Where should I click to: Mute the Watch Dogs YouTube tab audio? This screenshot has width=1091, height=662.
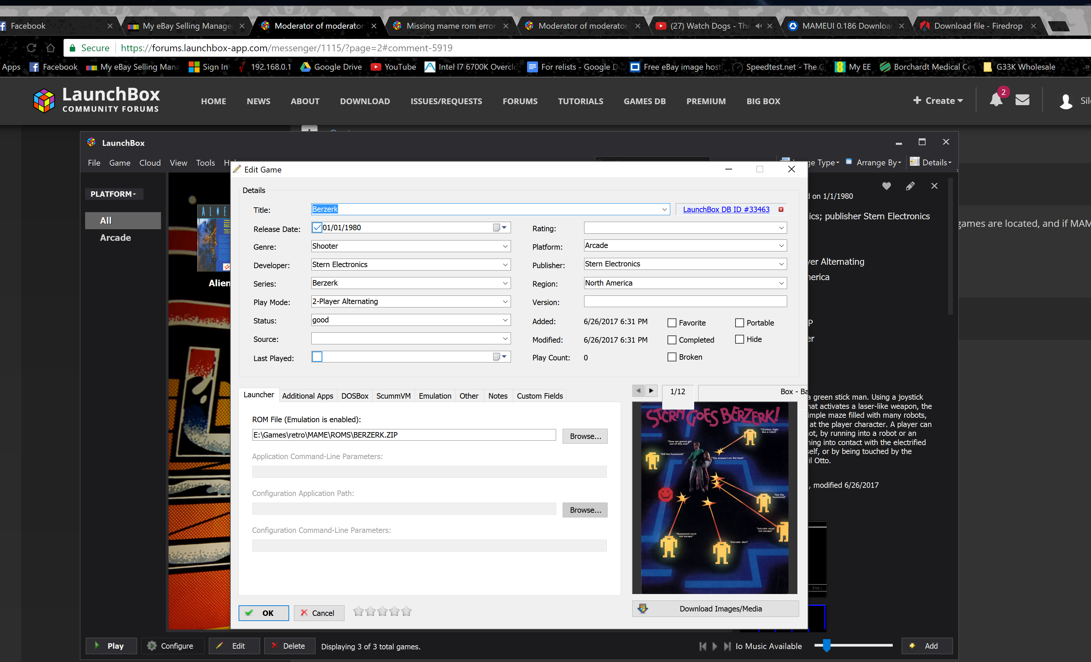[758, 26]
